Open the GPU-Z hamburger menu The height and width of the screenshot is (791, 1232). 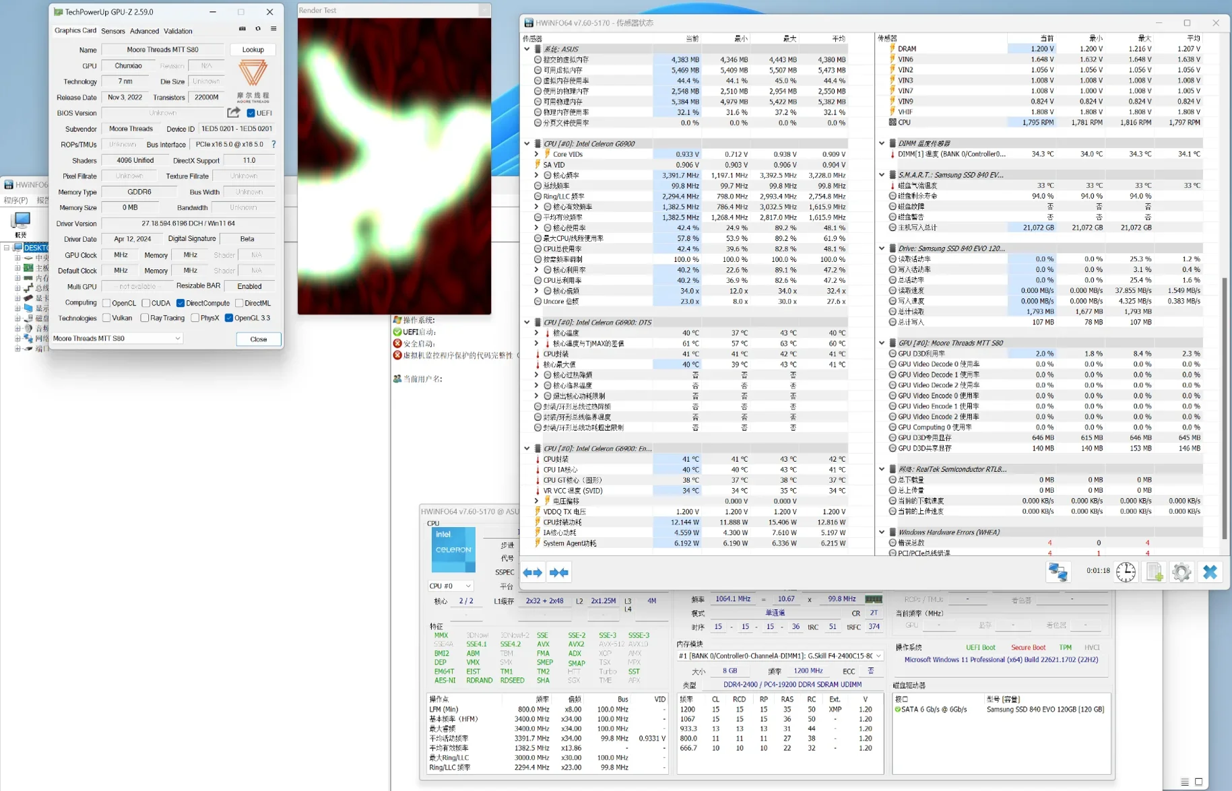273,29
